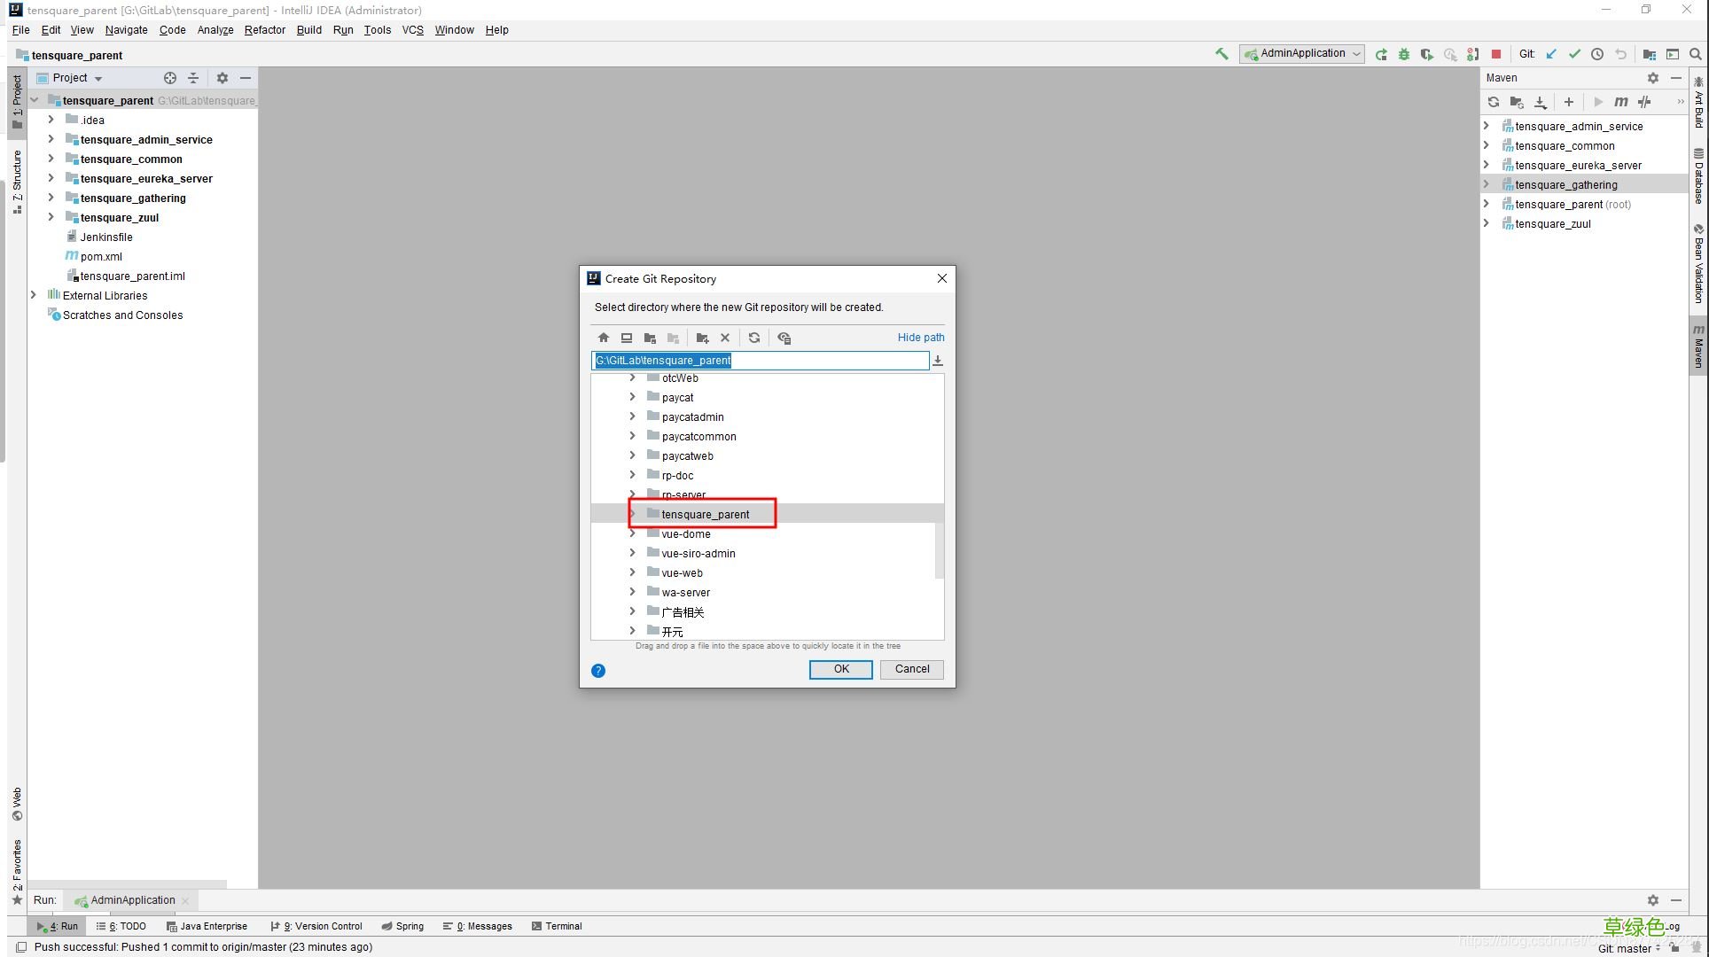Expand vue-web folder in dialog tree

click(x=632, y=572)
